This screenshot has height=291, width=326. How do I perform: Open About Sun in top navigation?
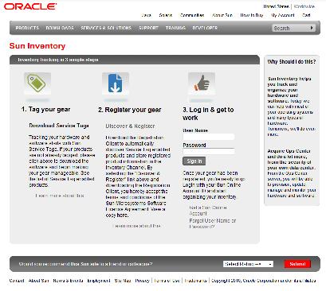tap(222, 15)
